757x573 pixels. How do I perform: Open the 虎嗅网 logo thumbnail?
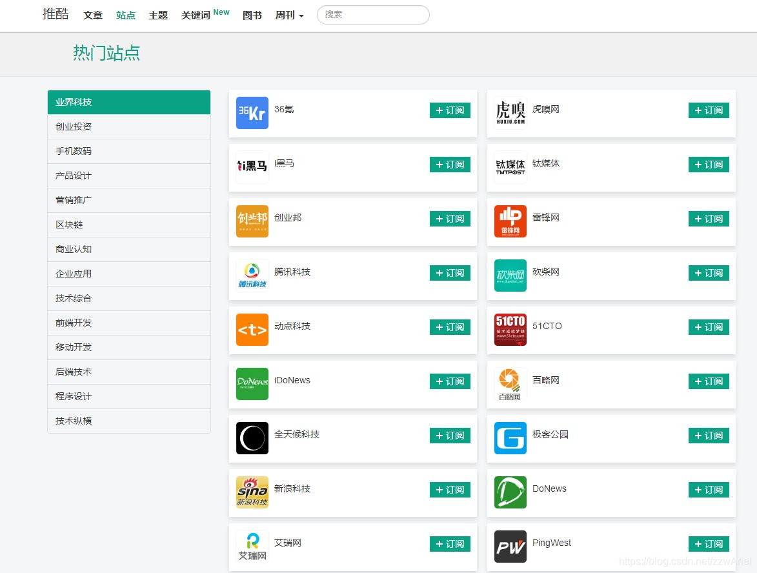coord(510,113)
